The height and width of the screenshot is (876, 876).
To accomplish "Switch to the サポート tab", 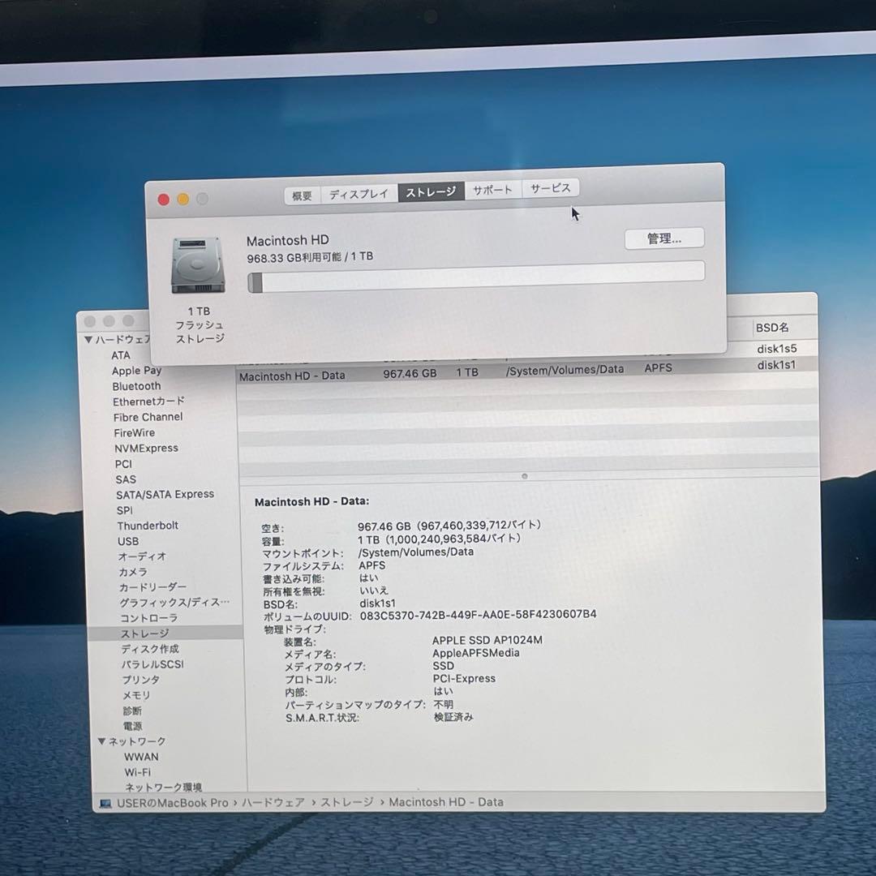I will click(x=493, y=188).
